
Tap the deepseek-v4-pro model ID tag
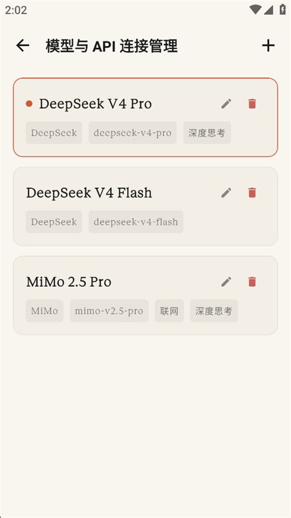pos(133,133)
